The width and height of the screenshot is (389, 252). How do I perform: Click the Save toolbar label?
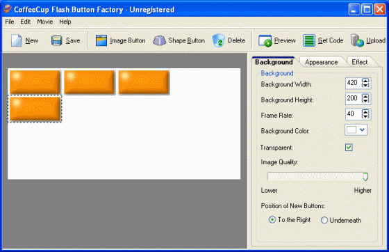coord(73,40)
